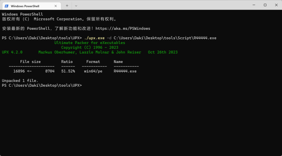The height and width of the screenshot is (156, 282).
Task: Click the PowerShell icon in the tab
Action: (x=6, y=6)
